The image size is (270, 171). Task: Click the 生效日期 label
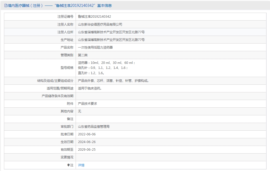pyautogui.click(x=67, y=142)
